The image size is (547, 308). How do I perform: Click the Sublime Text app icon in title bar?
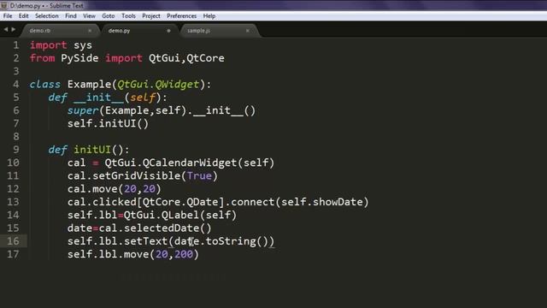(4, 6)
